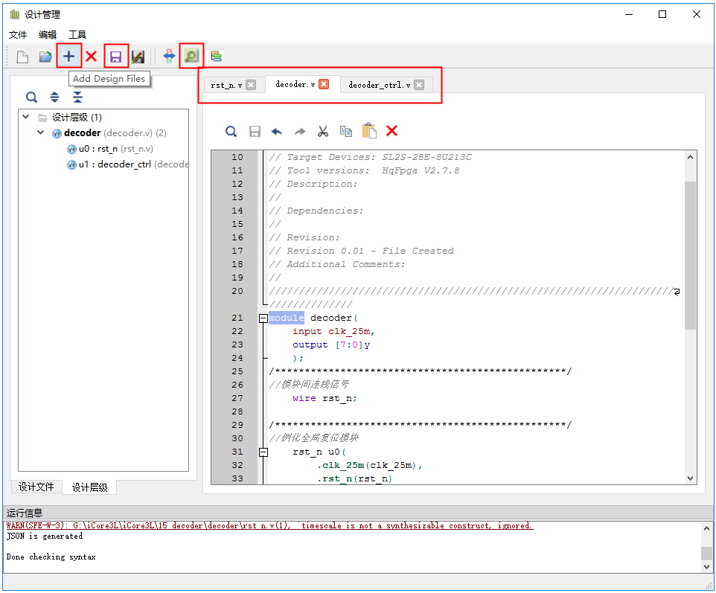Click the purple save icon in main toolbar
Screen dimensions: 716x593
[115, 57]
